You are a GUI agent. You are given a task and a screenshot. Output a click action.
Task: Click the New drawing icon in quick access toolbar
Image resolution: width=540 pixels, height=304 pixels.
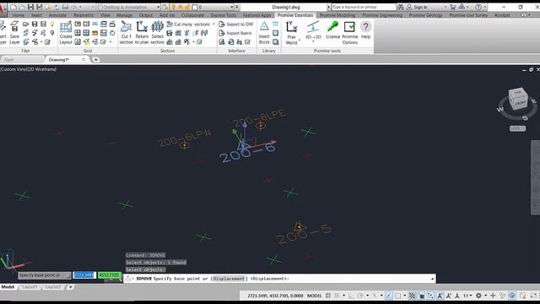point(13,7)
